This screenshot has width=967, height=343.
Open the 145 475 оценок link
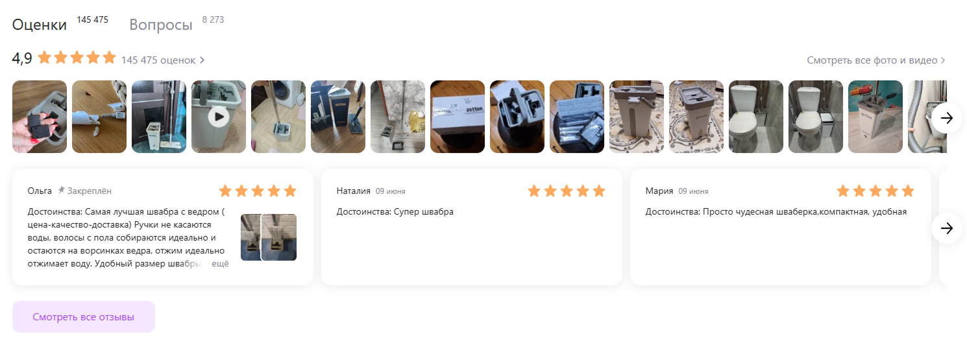(158, 60)
